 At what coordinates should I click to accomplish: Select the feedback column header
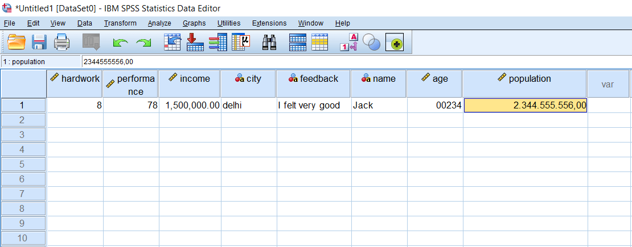[x=313, y=83]
